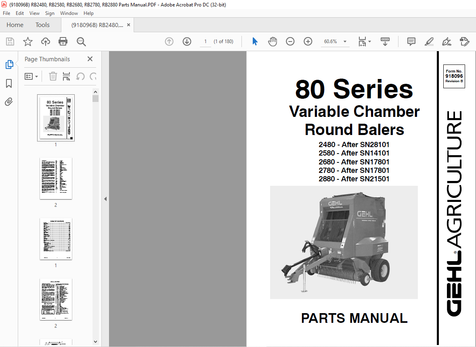Open the Sign menu

[x=50, y=13]
